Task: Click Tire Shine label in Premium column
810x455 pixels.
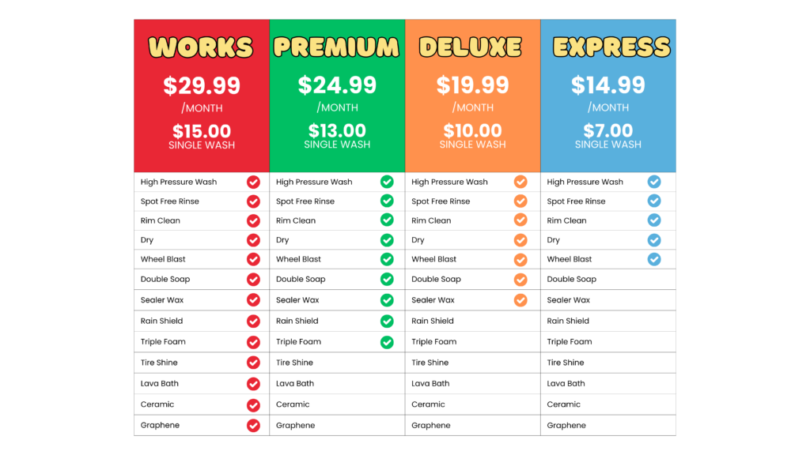Action: [x=294, y=363]
